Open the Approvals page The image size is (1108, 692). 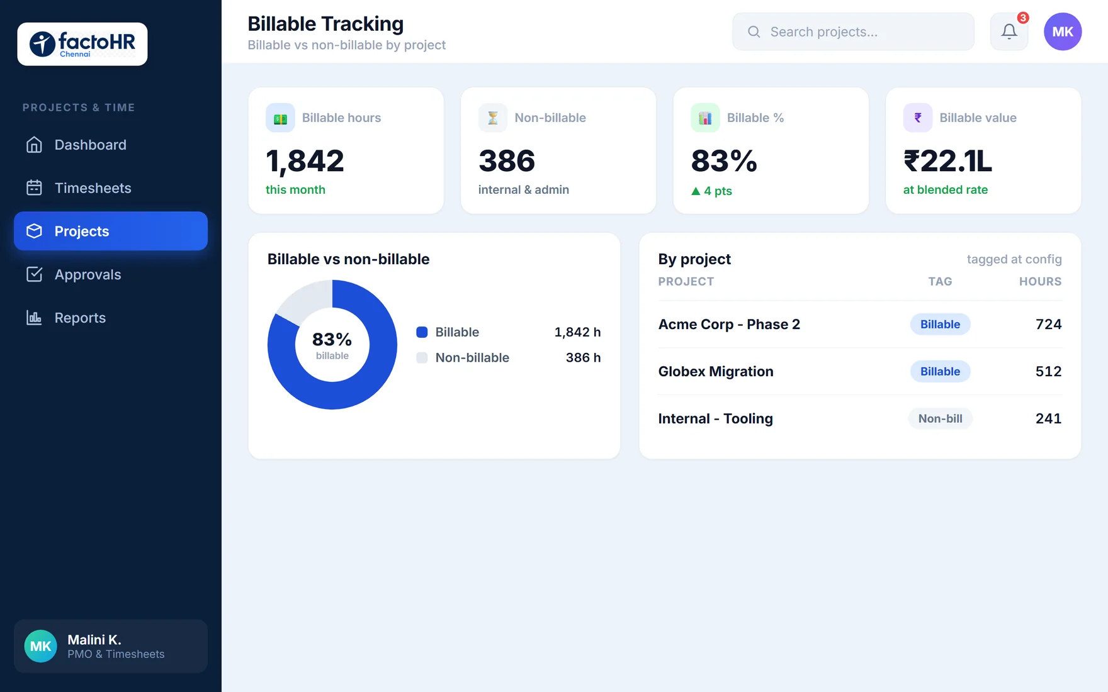pyautogui.click(x=111, y=274)
